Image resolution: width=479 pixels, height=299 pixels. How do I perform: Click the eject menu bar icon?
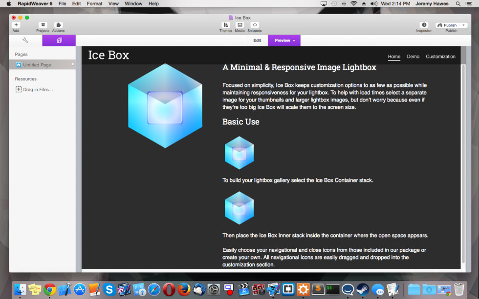[x=364, y=3]
